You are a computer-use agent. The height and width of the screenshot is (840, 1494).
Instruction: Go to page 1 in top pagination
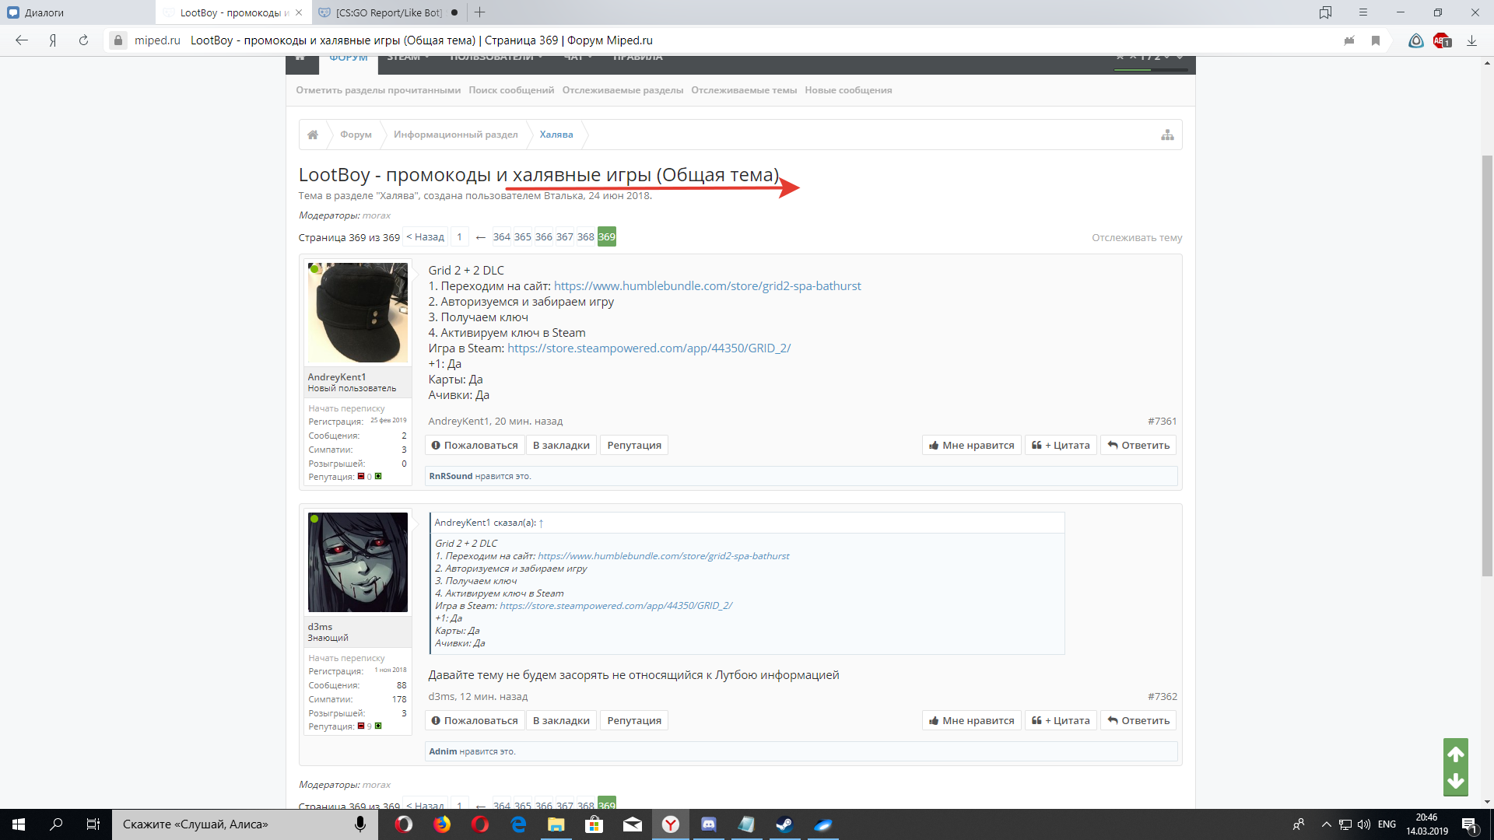[459, 237]
